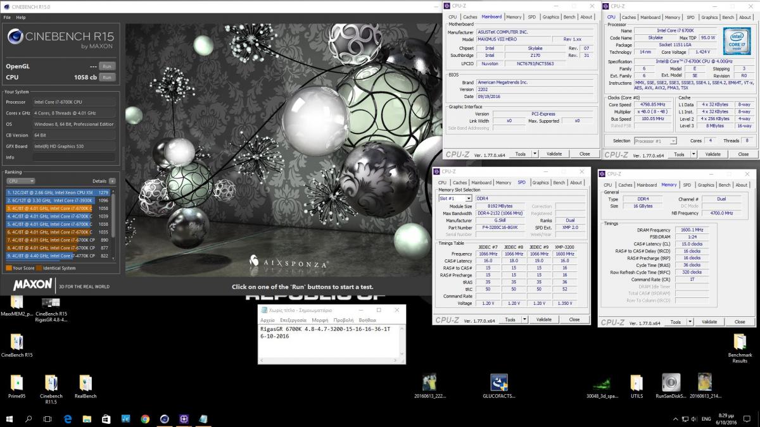Select the UTILS folder desktop icon
This screenshot has height=427, width=760.
636,387
